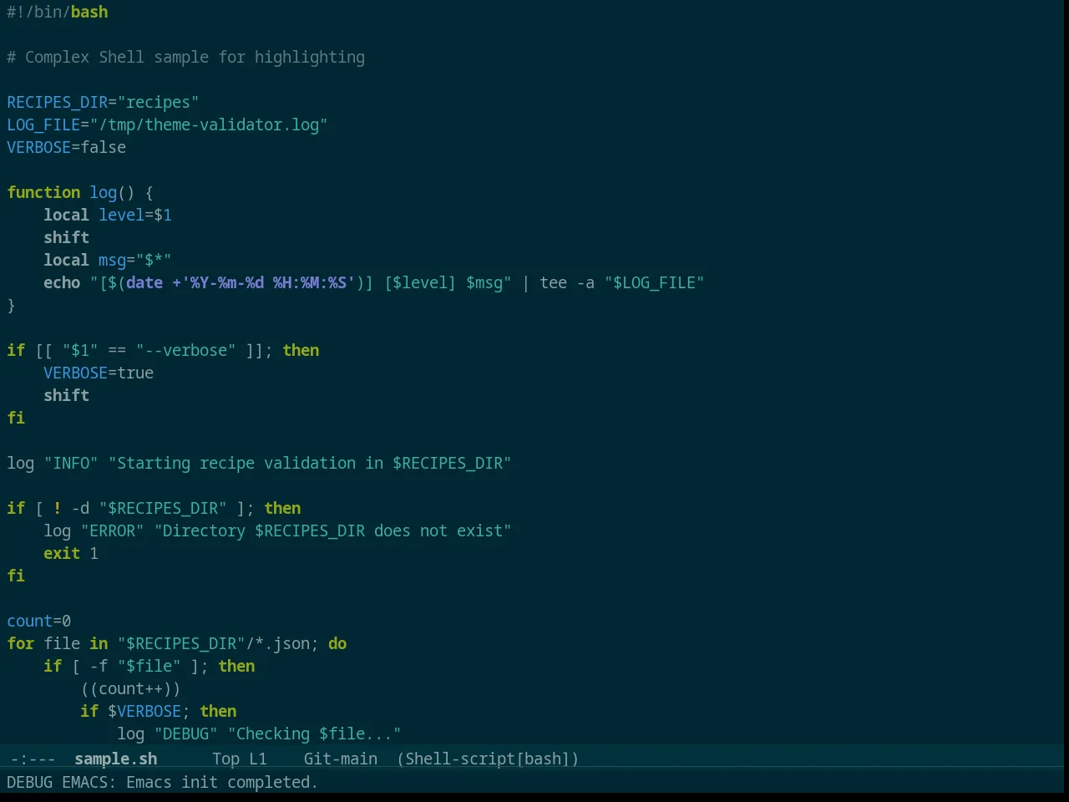Click the L1 line number indicator
The height and width of the screenshot is (802, 1069).
pos(258,759)
